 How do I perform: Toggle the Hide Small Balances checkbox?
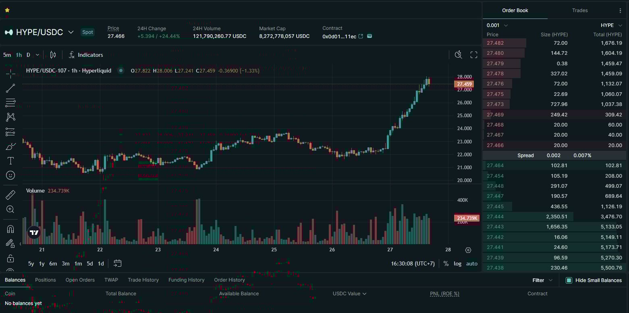coord(569,280)
